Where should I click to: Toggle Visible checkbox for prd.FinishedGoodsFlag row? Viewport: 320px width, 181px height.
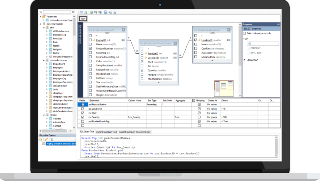tap(83, 121)
